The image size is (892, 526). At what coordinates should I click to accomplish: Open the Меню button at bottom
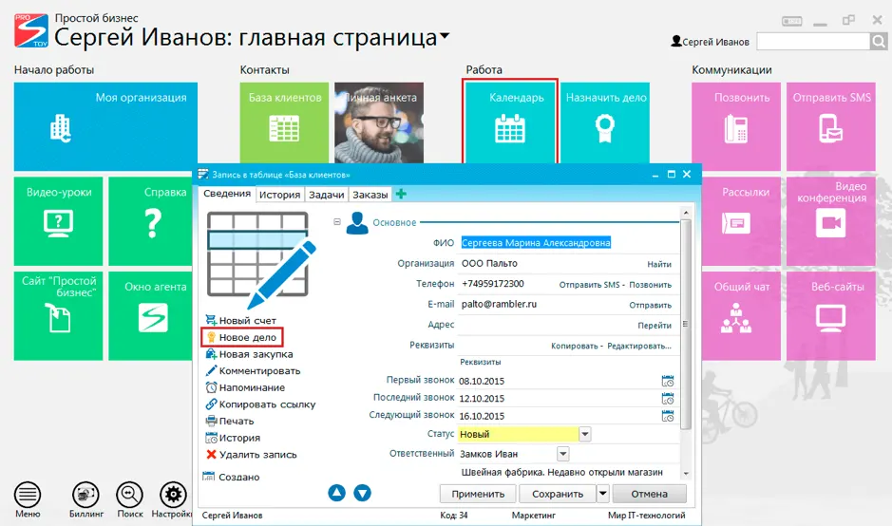click(28, 499)
